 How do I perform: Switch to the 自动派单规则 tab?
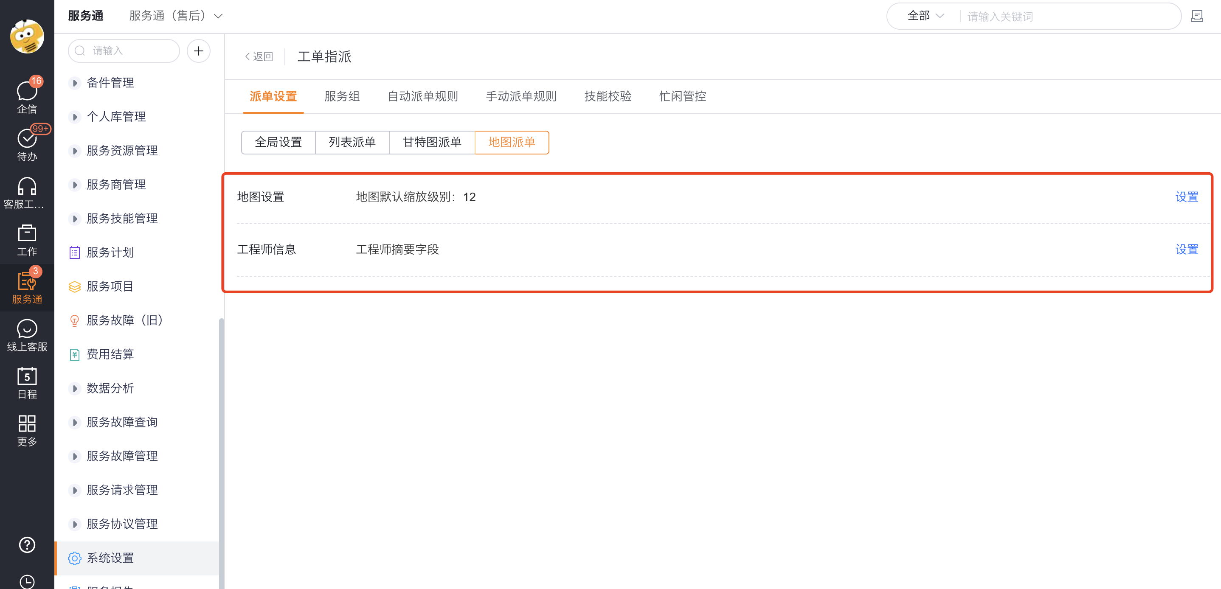click(423, 96)
